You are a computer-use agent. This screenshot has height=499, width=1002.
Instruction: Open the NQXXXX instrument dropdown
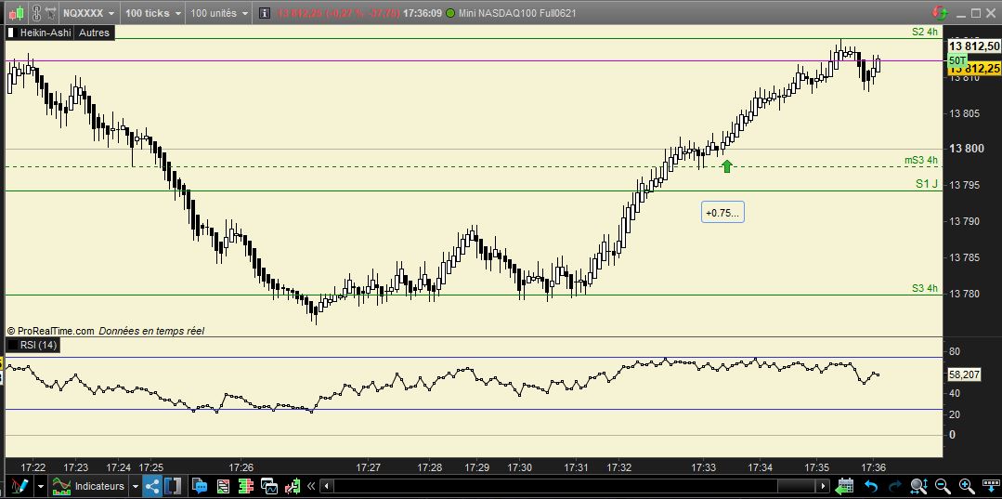click(89, 13)
